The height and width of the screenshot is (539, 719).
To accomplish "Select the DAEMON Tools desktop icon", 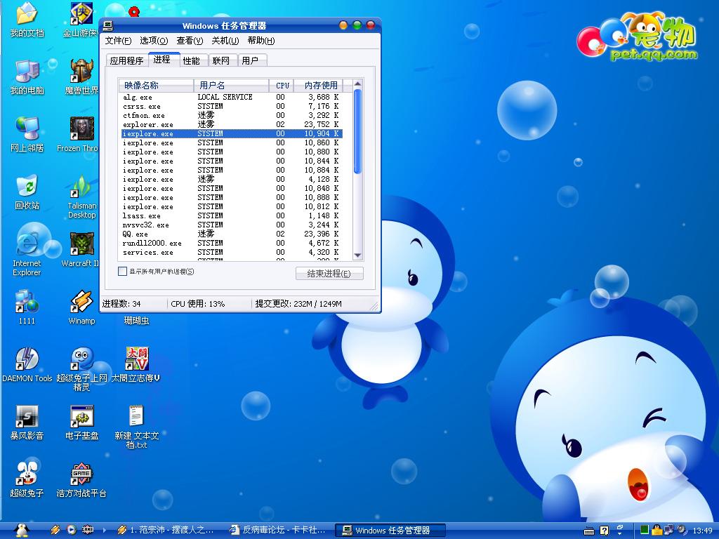I will pos(27,359).
